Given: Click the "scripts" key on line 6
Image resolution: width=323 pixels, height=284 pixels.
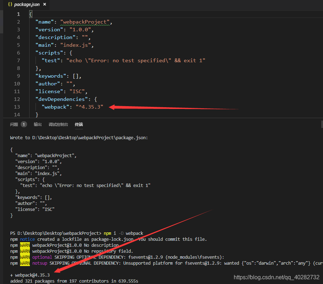Looking at the screenshot, I should pyautogui.click(x=49, y=53).
